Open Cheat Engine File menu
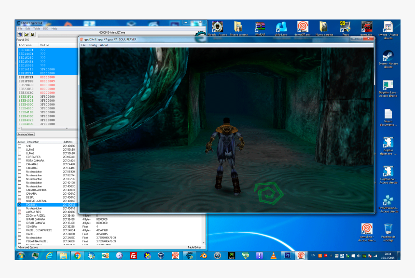The height and width of the screenshot is (278, 415). click(x=20, y=28)
